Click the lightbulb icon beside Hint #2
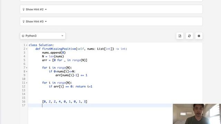 coord(23,9)
